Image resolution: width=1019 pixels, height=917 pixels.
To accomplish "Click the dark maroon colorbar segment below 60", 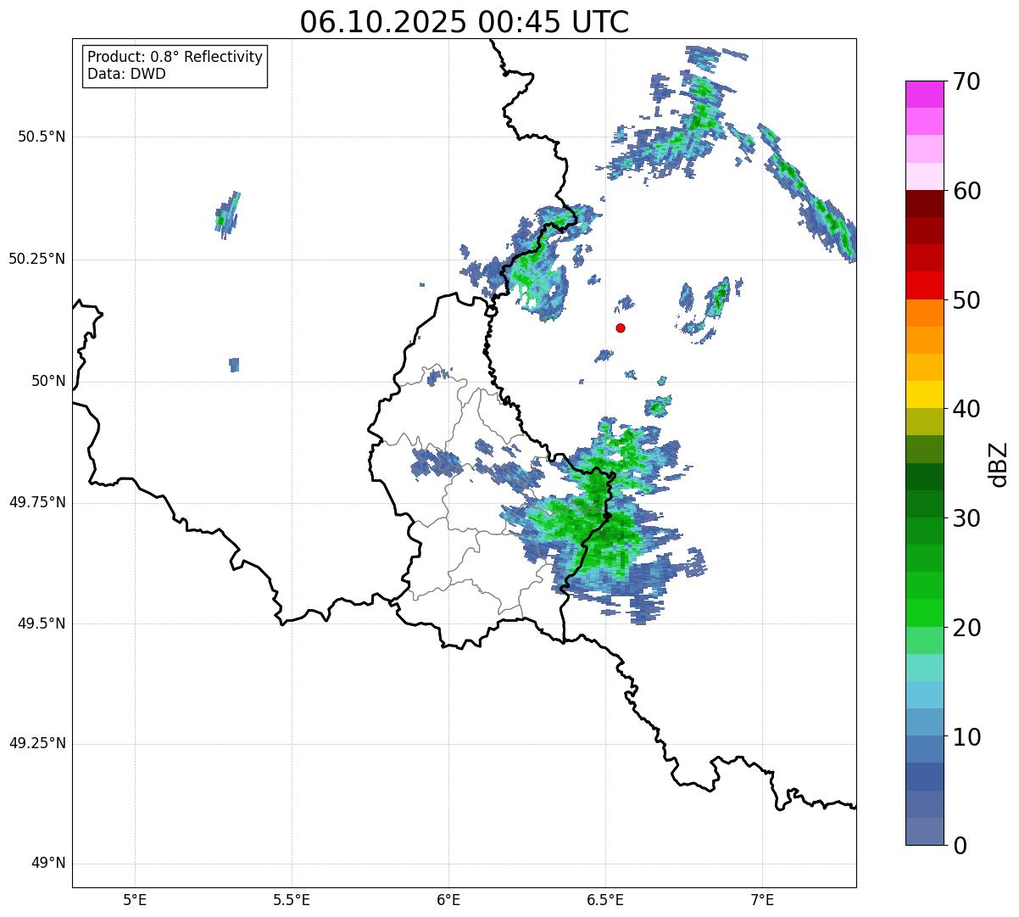I will pos(924,204).
